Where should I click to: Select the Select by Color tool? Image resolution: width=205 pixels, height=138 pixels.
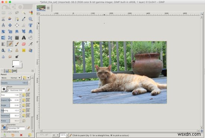click(31, 13)
